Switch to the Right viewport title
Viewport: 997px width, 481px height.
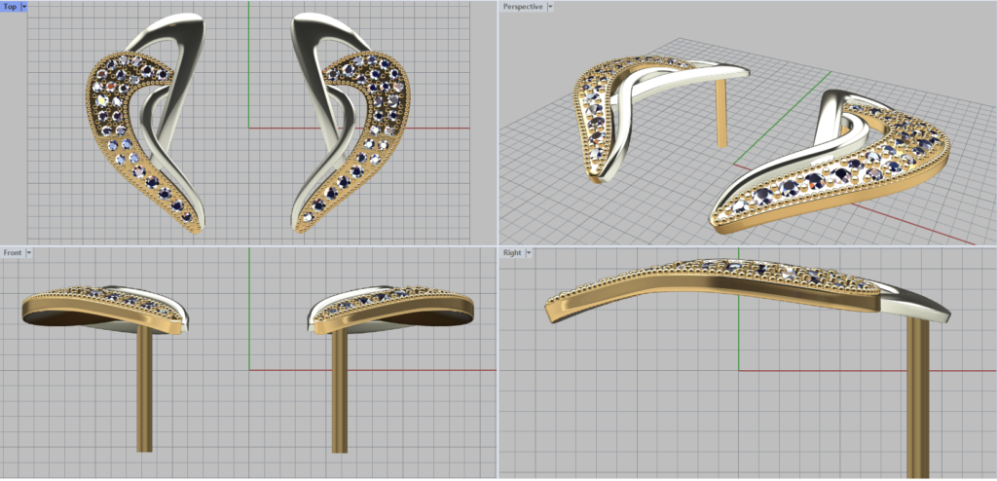coord(512,252)
